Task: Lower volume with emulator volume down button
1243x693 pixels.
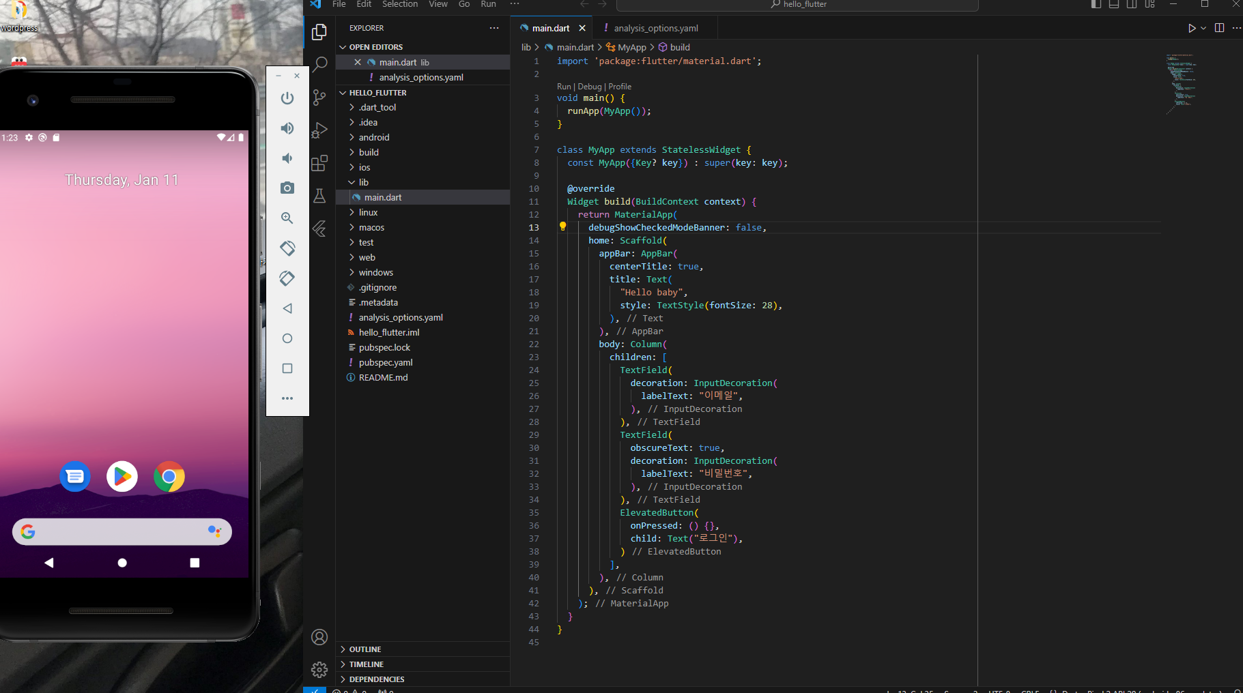Action: (x=287, y=158)
